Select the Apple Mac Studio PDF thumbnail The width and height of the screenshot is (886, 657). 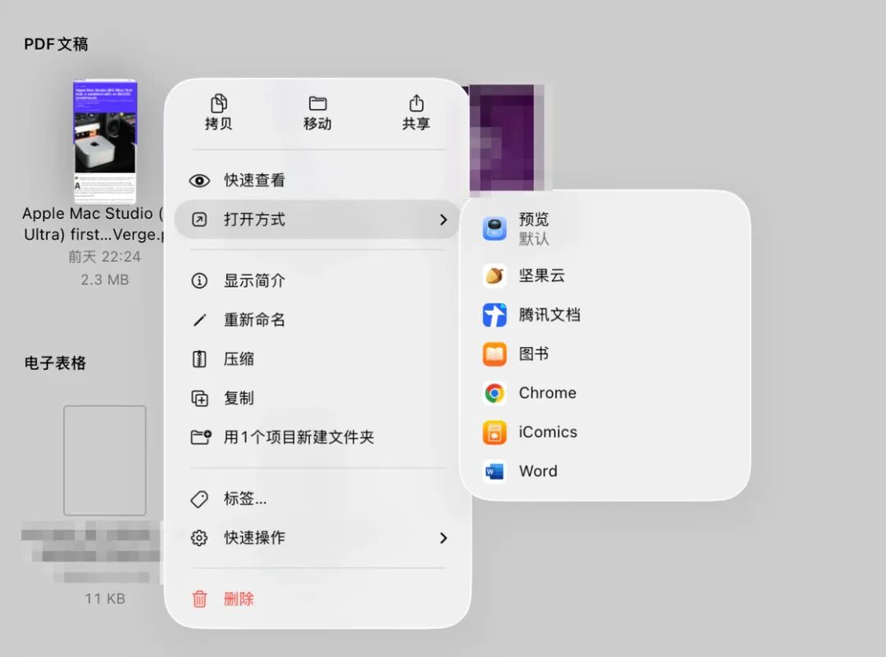[105, 140]
